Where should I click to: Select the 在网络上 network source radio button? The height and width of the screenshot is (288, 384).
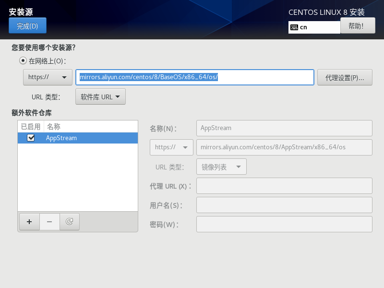click(x=22, y=60)
